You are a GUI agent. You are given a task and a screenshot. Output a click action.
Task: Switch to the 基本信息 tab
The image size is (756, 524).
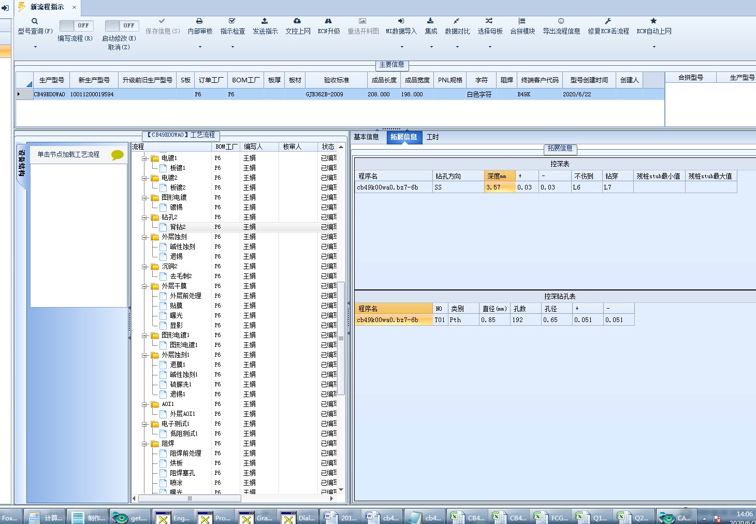pyautogui.click(x=366, y=137)
